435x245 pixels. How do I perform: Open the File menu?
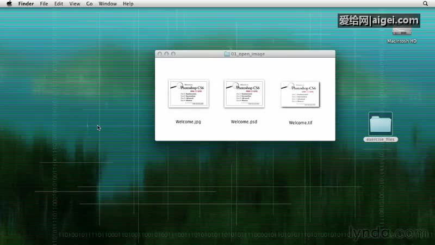click(x=44, y=4)
